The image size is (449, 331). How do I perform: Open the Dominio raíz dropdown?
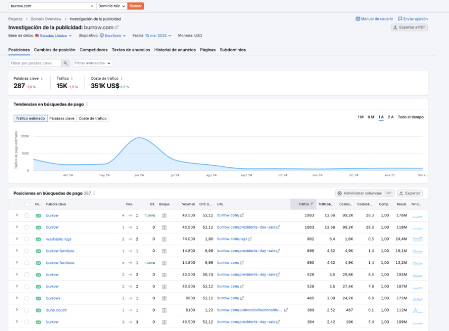[111, 6]
